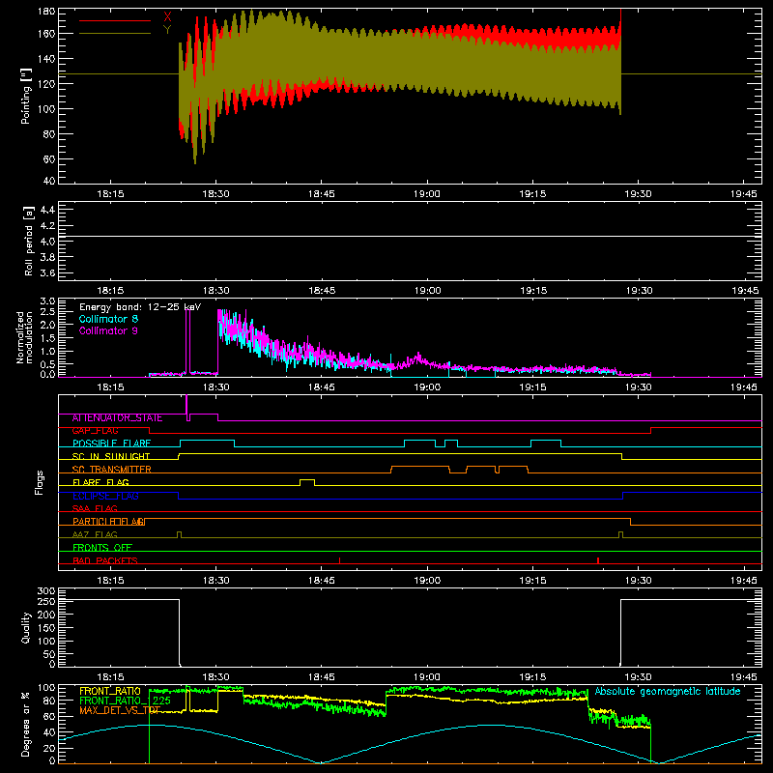The height and width of the screenshot is (773, 773).
Task: Click the POSSIBLE_FLARE flag label
Action: tap(111, 444)
